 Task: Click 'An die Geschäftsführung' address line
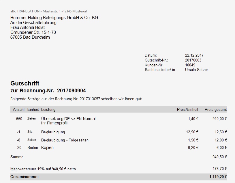coord(33,23)
